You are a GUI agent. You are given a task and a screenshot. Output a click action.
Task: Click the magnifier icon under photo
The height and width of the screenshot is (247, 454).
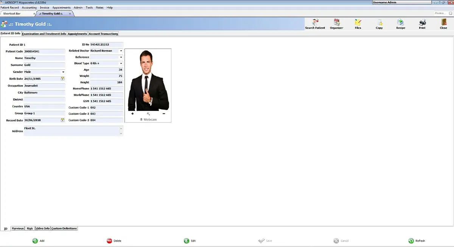[x=148, y=113]
